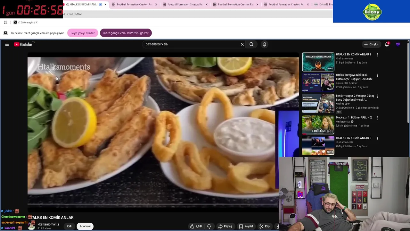Click the magnifier search button

[x=251, y=44]
